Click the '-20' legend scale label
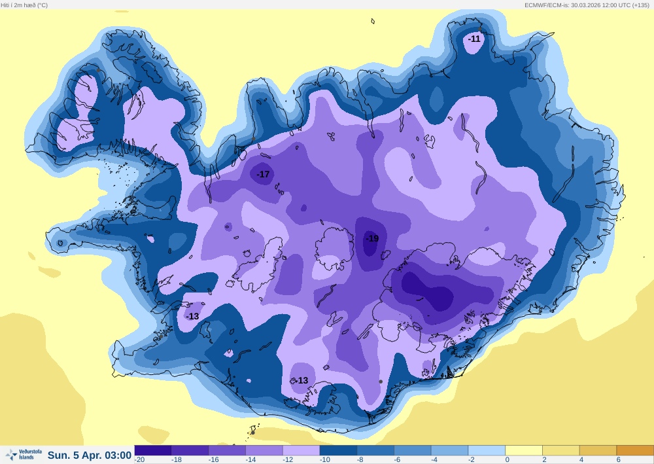Viewport: 654px width, 464px height. [x=139, y=460]
